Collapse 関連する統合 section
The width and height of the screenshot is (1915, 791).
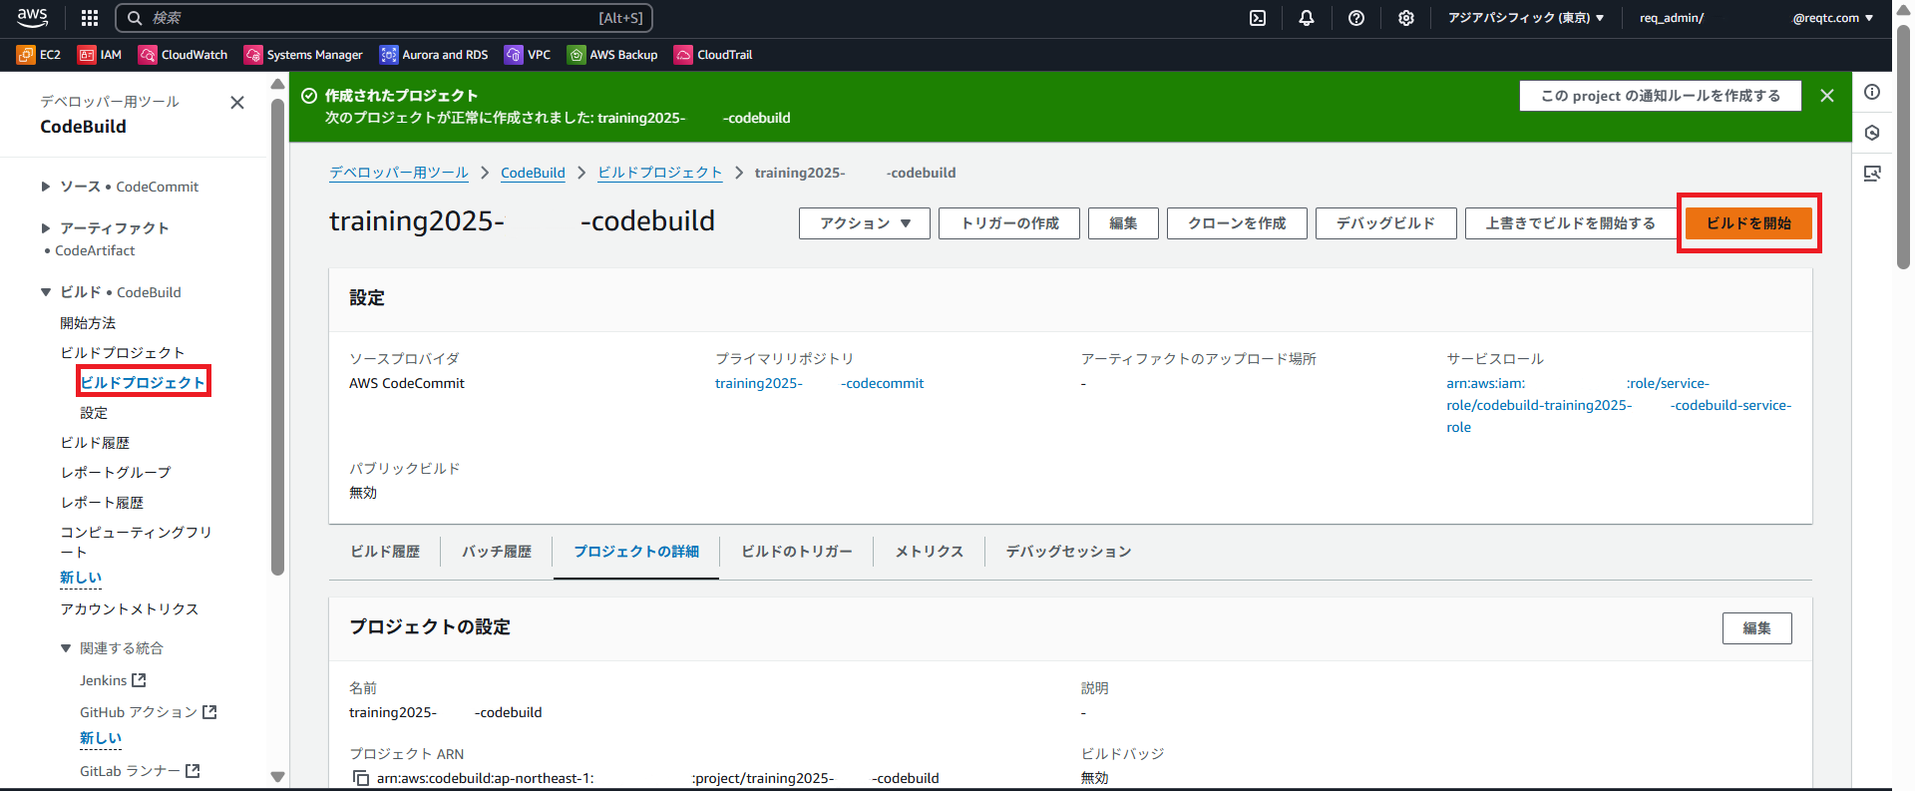pos(65,648)
